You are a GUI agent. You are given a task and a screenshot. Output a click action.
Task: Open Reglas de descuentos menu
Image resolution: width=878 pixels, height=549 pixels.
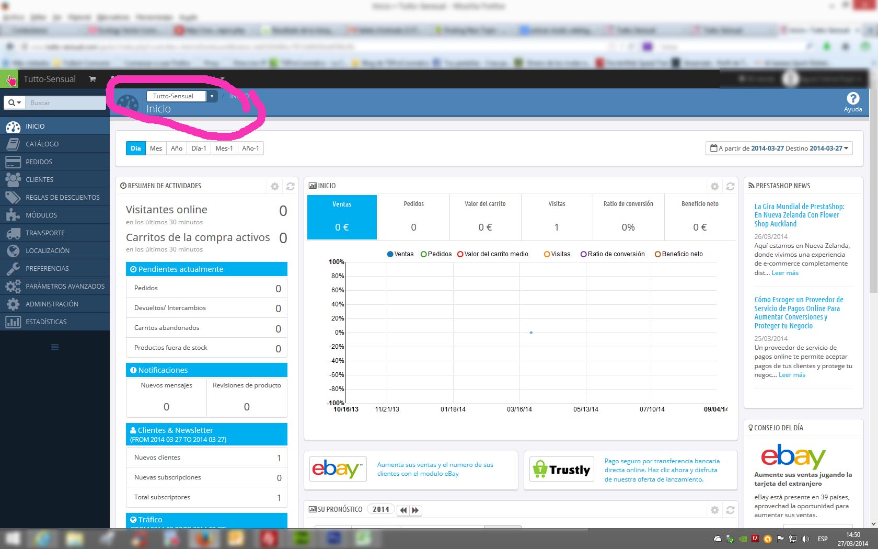click(x=55, y=197)
